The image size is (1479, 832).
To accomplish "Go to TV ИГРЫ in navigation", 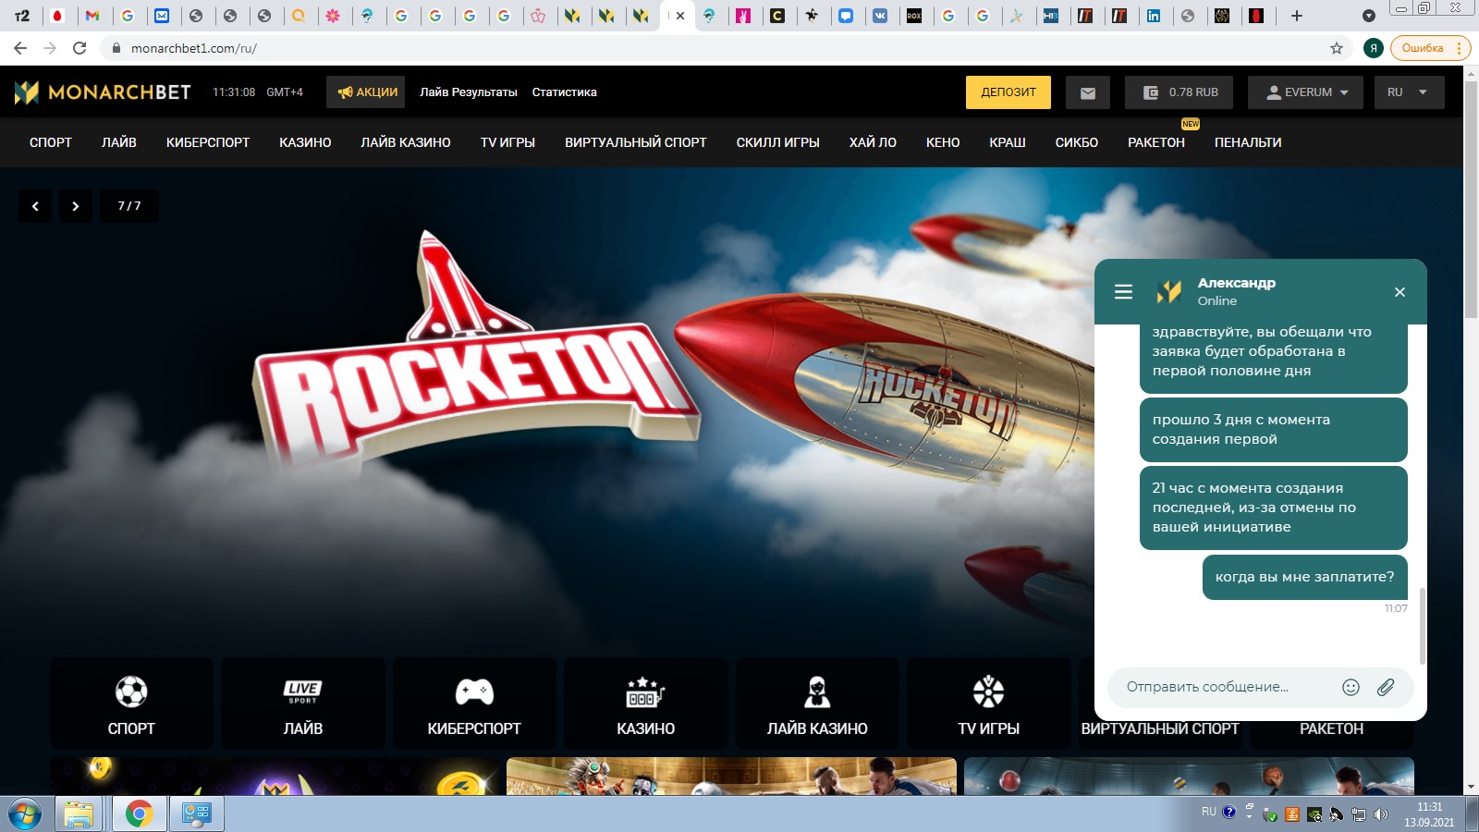I will (507, 142).
